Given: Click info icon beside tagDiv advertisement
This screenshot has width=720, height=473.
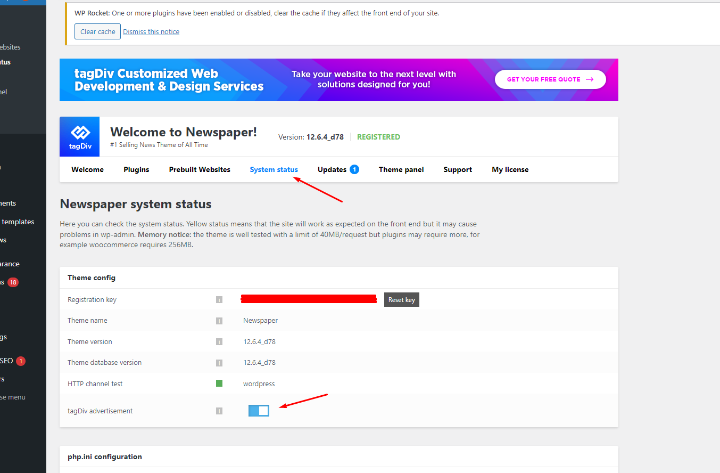Looking at the screenshot, I should 219,411.
